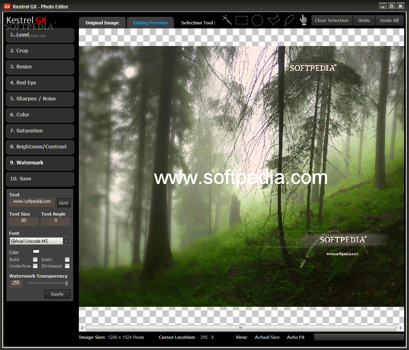
Task: Click the scrollbar right arrow
Action: tap(401, 328)
